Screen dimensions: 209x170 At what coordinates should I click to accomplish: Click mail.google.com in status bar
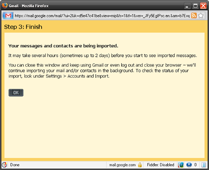(122, 165)
